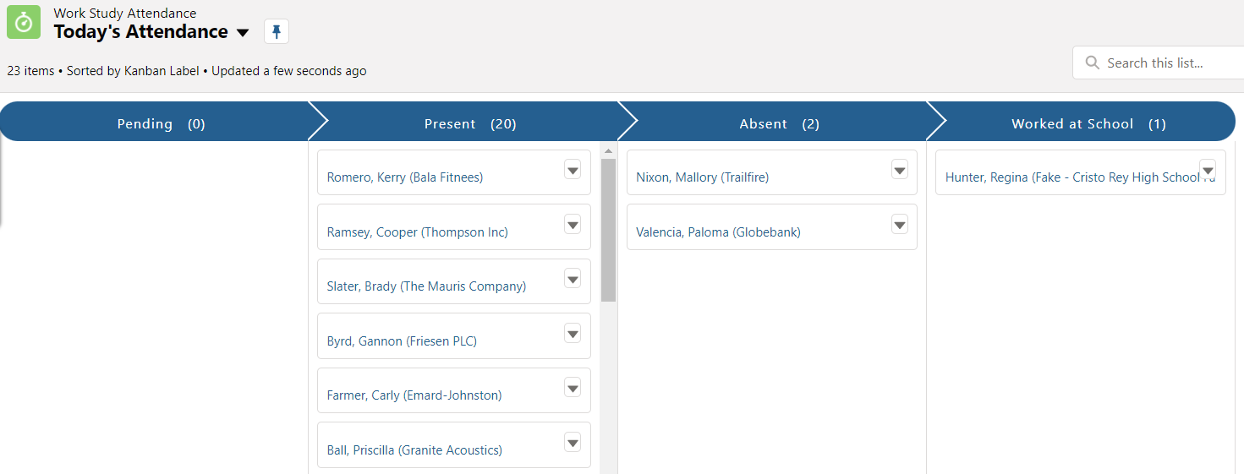This screenshot has height=474, width=1244.
Task: Open actions menu for the Farmer, Carly card
Action: click(573, 388)
